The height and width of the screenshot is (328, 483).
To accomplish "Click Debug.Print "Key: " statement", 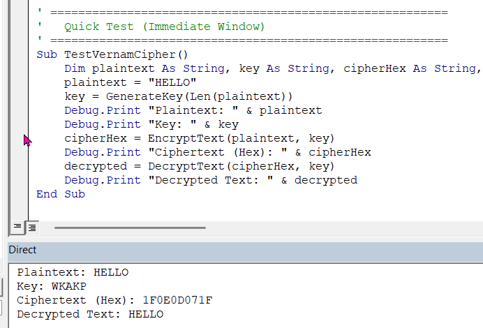I will (151, 124).
